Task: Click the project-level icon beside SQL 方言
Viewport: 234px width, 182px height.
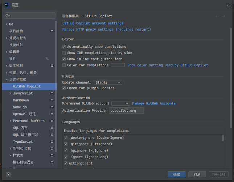Action: [52, 128]
